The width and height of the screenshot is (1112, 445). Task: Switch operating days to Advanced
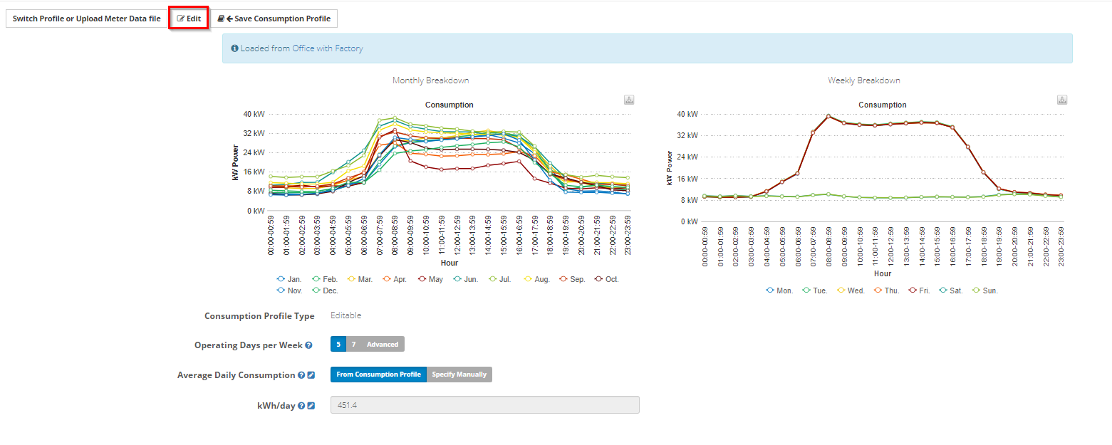383,344
